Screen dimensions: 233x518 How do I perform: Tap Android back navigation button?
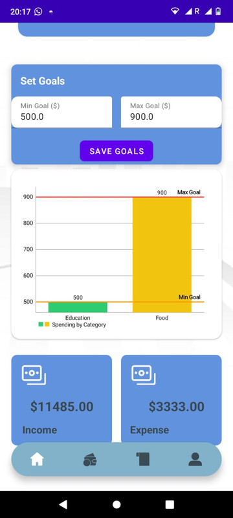(x=63, y=504)
